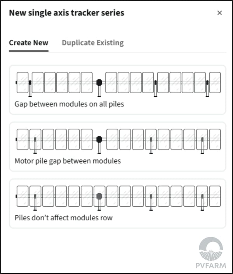
Task: Click the leftmost pile in the Motor pile gap diagram
Action: pyautogui.click(x=35, y=145)
